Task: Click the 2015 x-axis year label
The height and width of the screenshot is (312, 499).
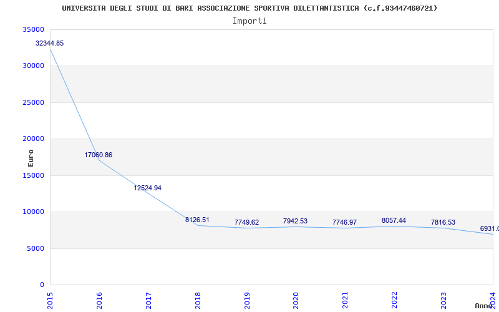Action: (50, 301)
